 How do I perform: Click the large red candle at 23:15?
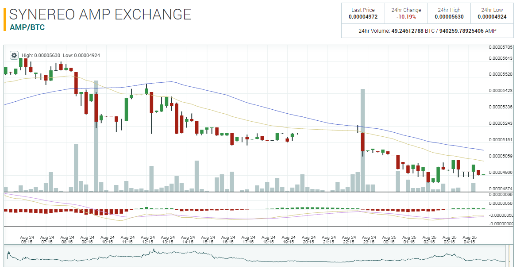point(363,142)
